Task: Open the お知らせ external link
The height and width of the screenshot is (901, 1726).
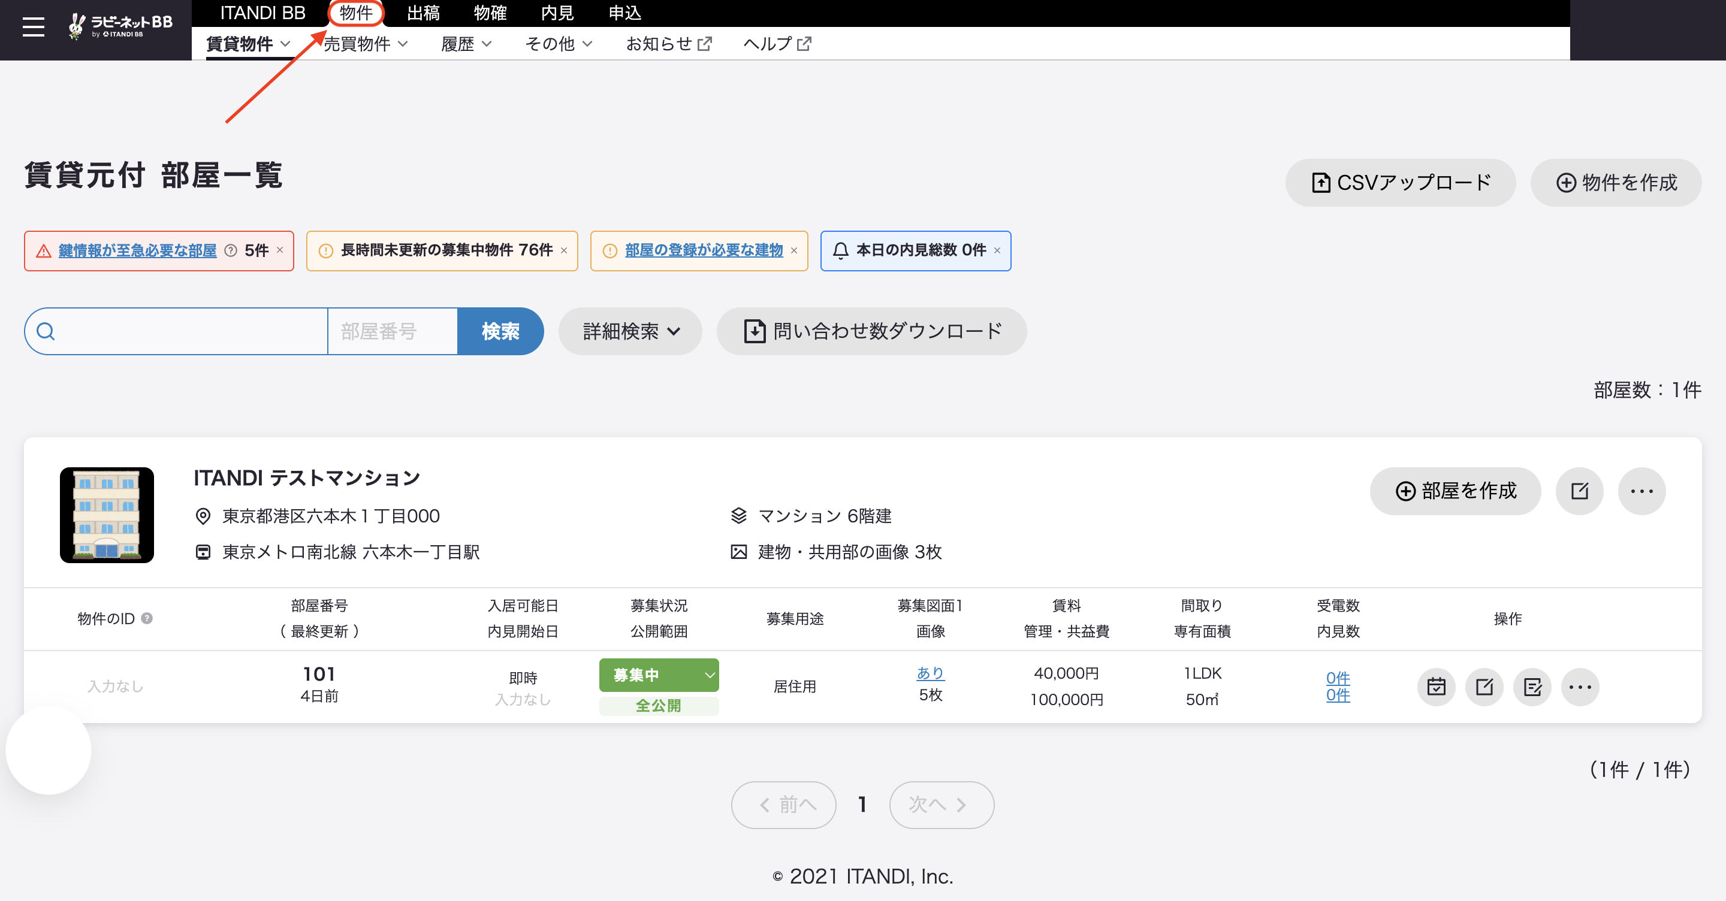Action: 669,44
